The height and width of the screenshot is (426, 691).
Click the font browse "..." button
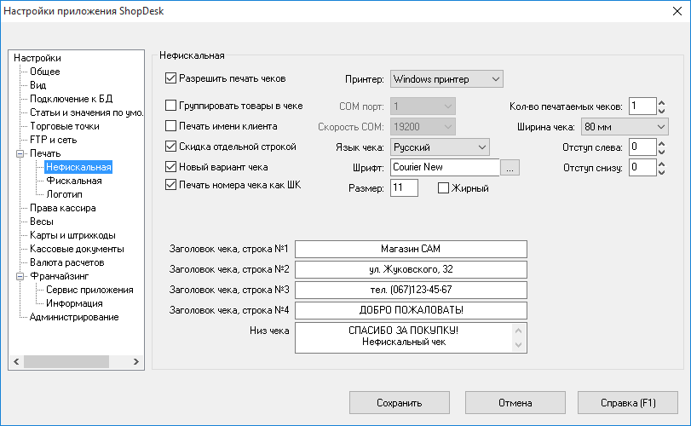(510, 168)
